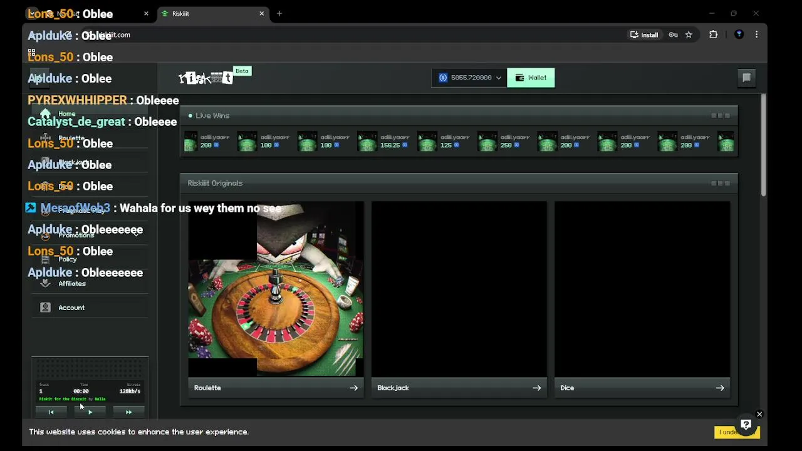The height and width of the screenshot is (451, 802).
Task: Click the Roulette game thumbnail image
Action: point(276,289)
